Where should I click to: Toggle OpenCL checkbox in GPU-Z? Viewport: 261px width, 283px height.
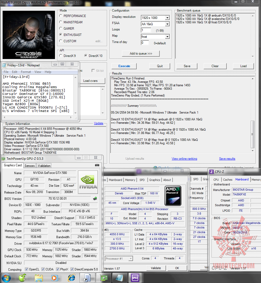26,269
